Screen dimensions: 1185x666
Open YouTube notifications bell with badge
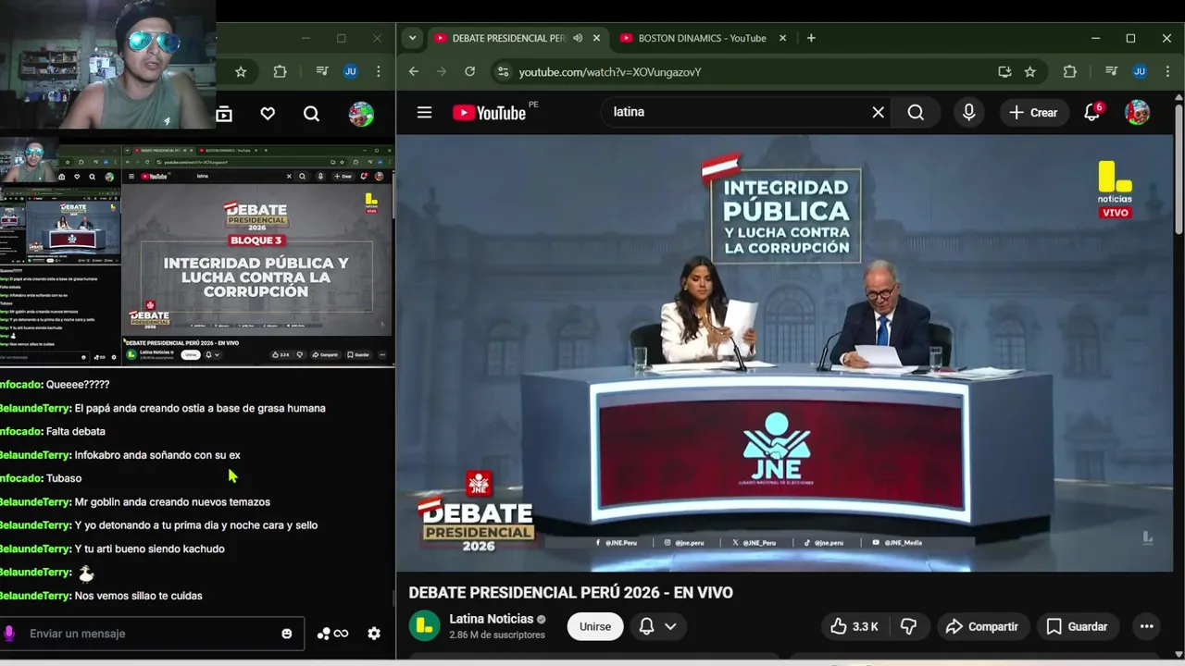pyautogui.click(x=1092, y=112)
